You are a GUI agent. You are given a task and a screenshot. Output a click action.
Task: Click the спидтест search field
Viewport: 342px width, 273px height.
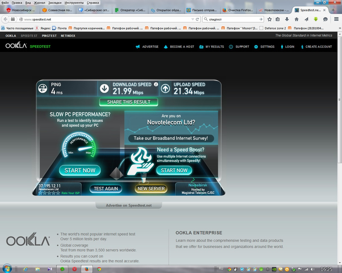(x=233, y=19)
